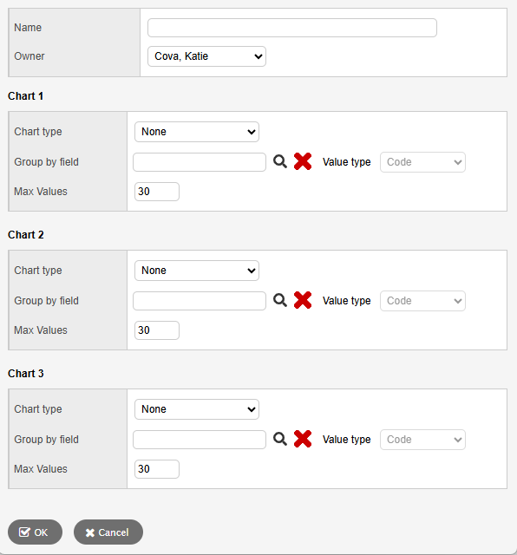Click Chart 2 Max Values input
Screen dimensions: 517x555
point(157,330)
